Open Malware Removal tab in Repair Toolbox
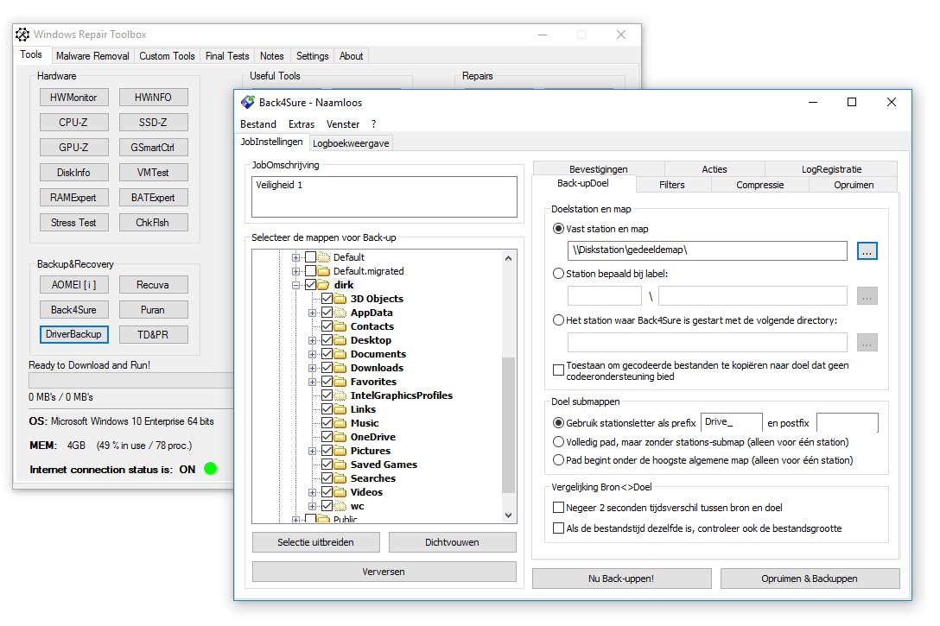The width and height of the screenshot is (940, 626). (x=92, y=56)
